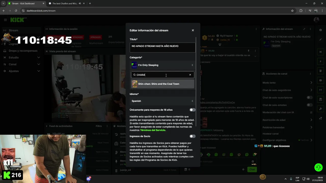Click Hostear canal
The image size is (326, 183).
coord(270,134)
